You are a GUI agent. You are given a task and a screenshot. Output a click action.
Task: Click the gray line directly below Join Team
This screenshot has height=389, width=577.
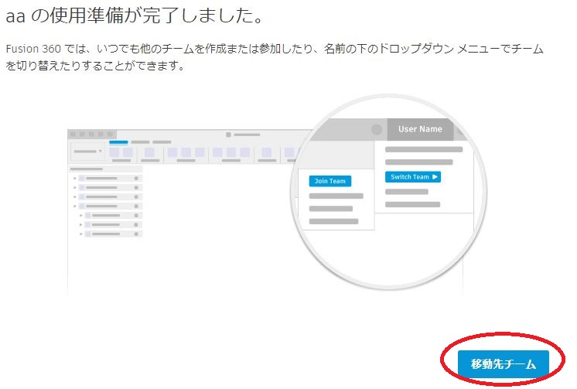point(336,196)
